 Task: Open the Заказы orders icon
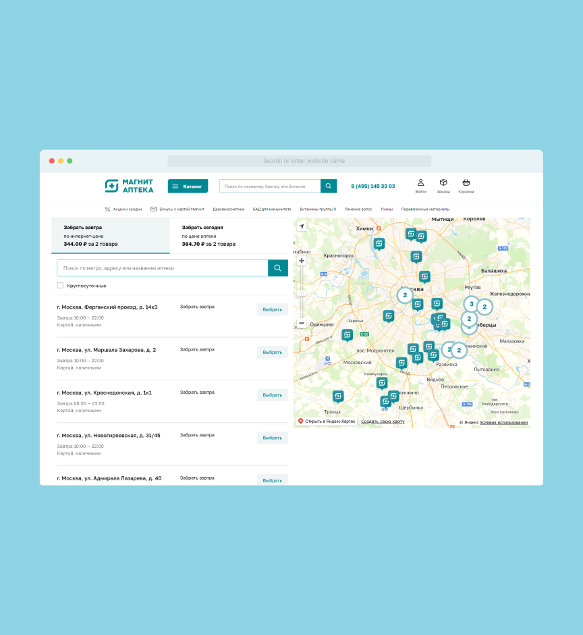443,186
